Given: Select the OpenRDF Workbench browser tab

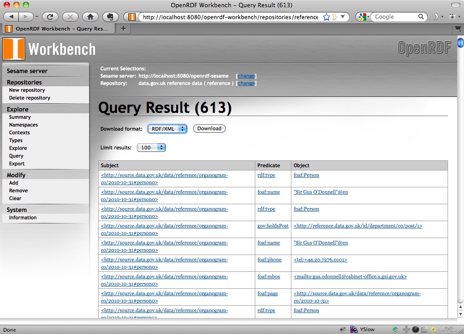Looking at the screenshot, I should pos(58,29).
